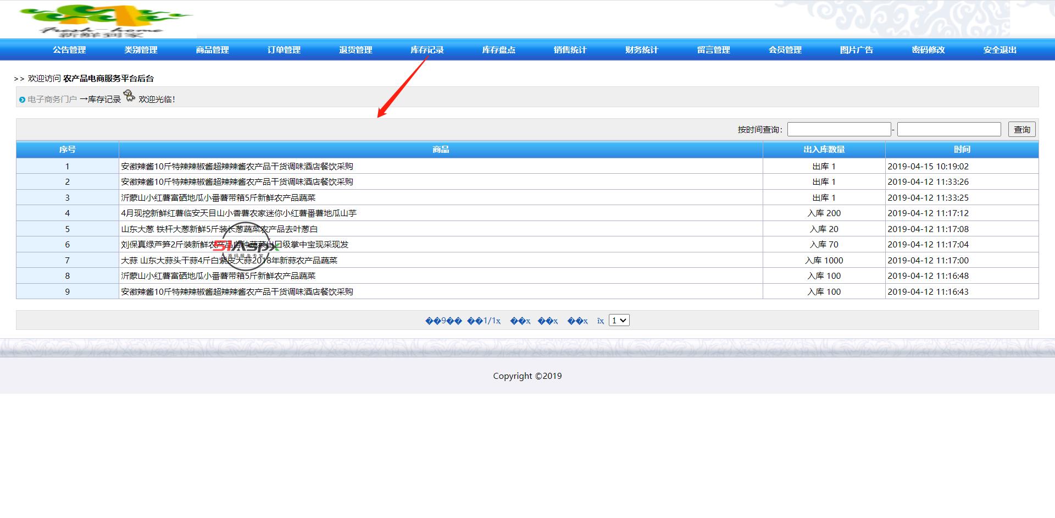
Task: Click the last pagination link left of the page dropdown
Action: point(601,321)
